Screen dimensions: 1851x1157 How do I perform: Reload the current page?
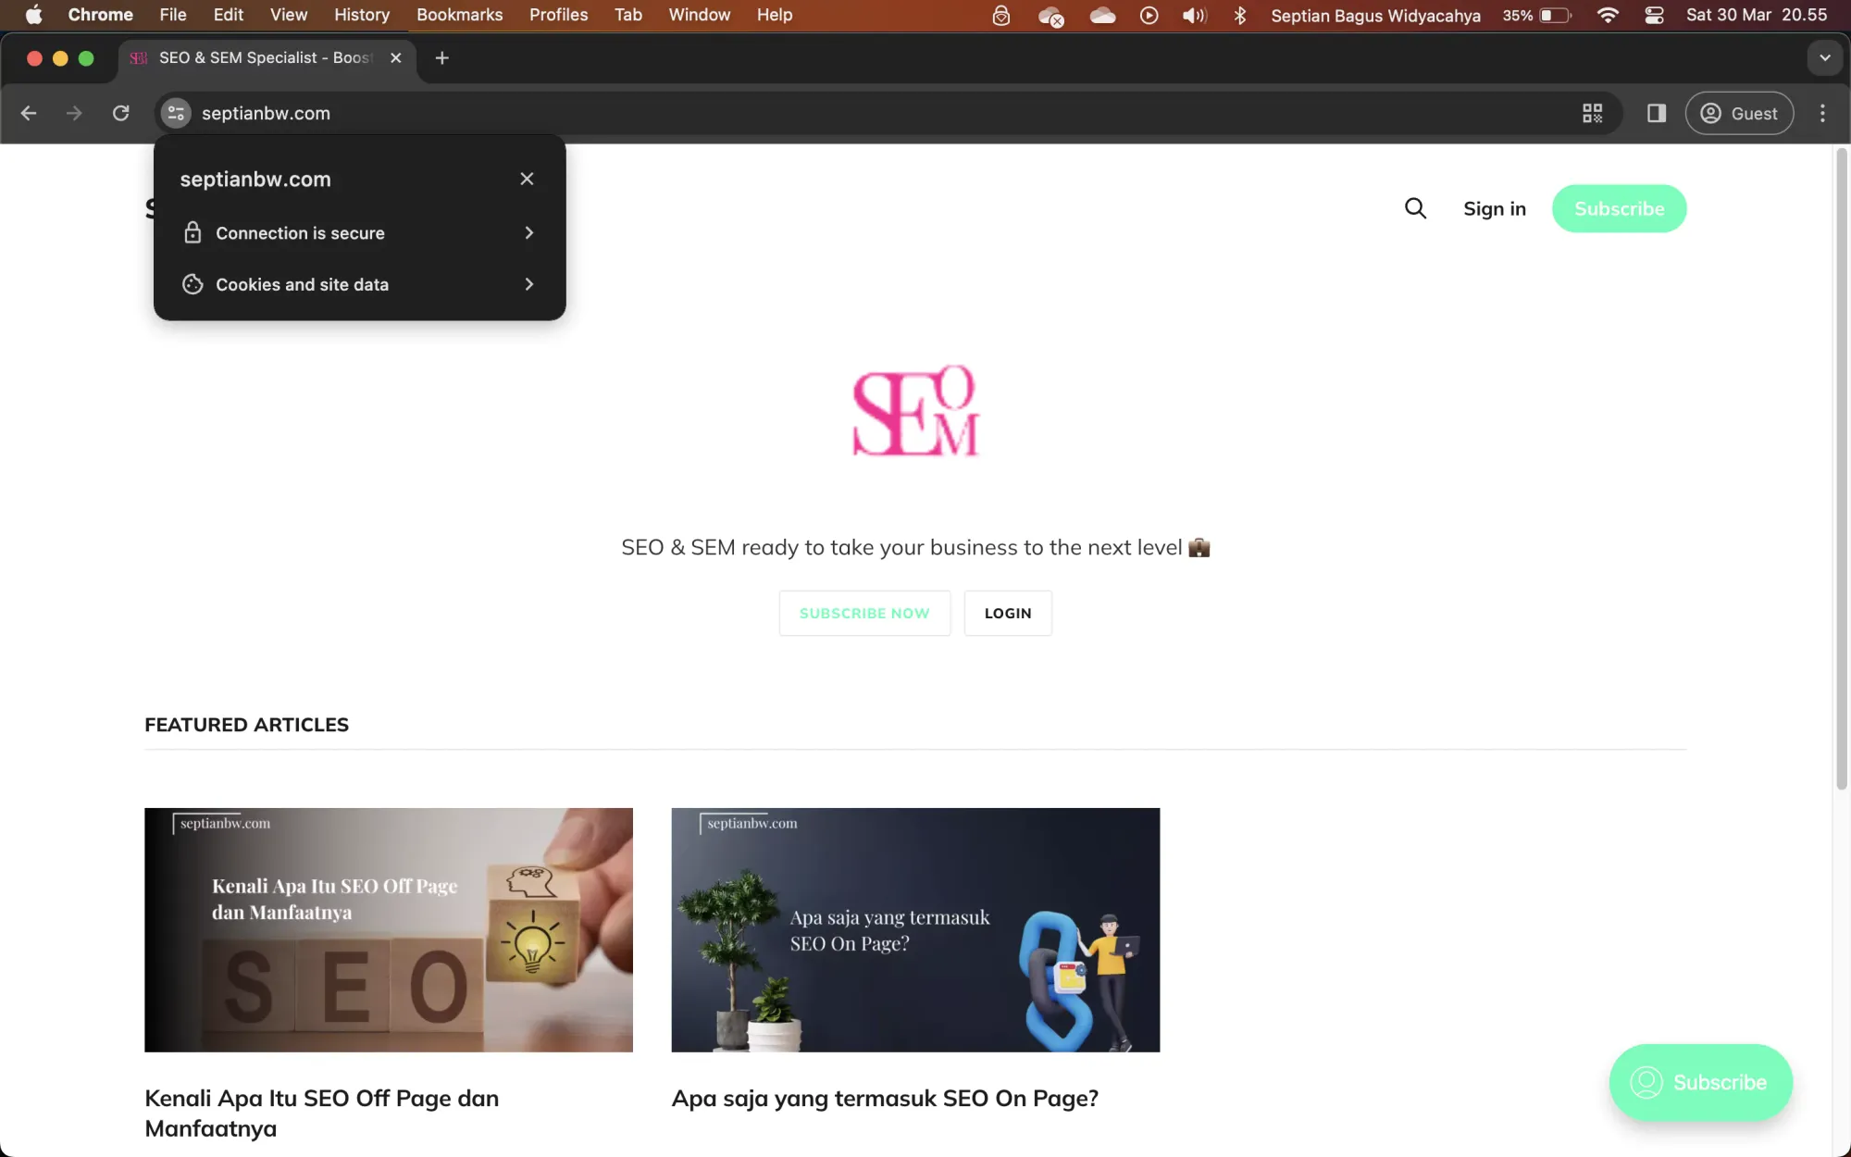(x=121, y=113)
